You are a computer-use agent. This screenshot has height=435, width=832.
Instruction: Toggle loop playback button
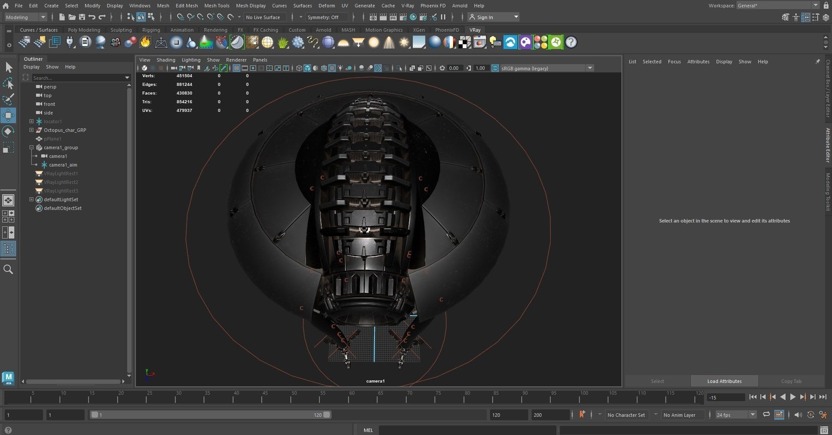tap(766, 415)
